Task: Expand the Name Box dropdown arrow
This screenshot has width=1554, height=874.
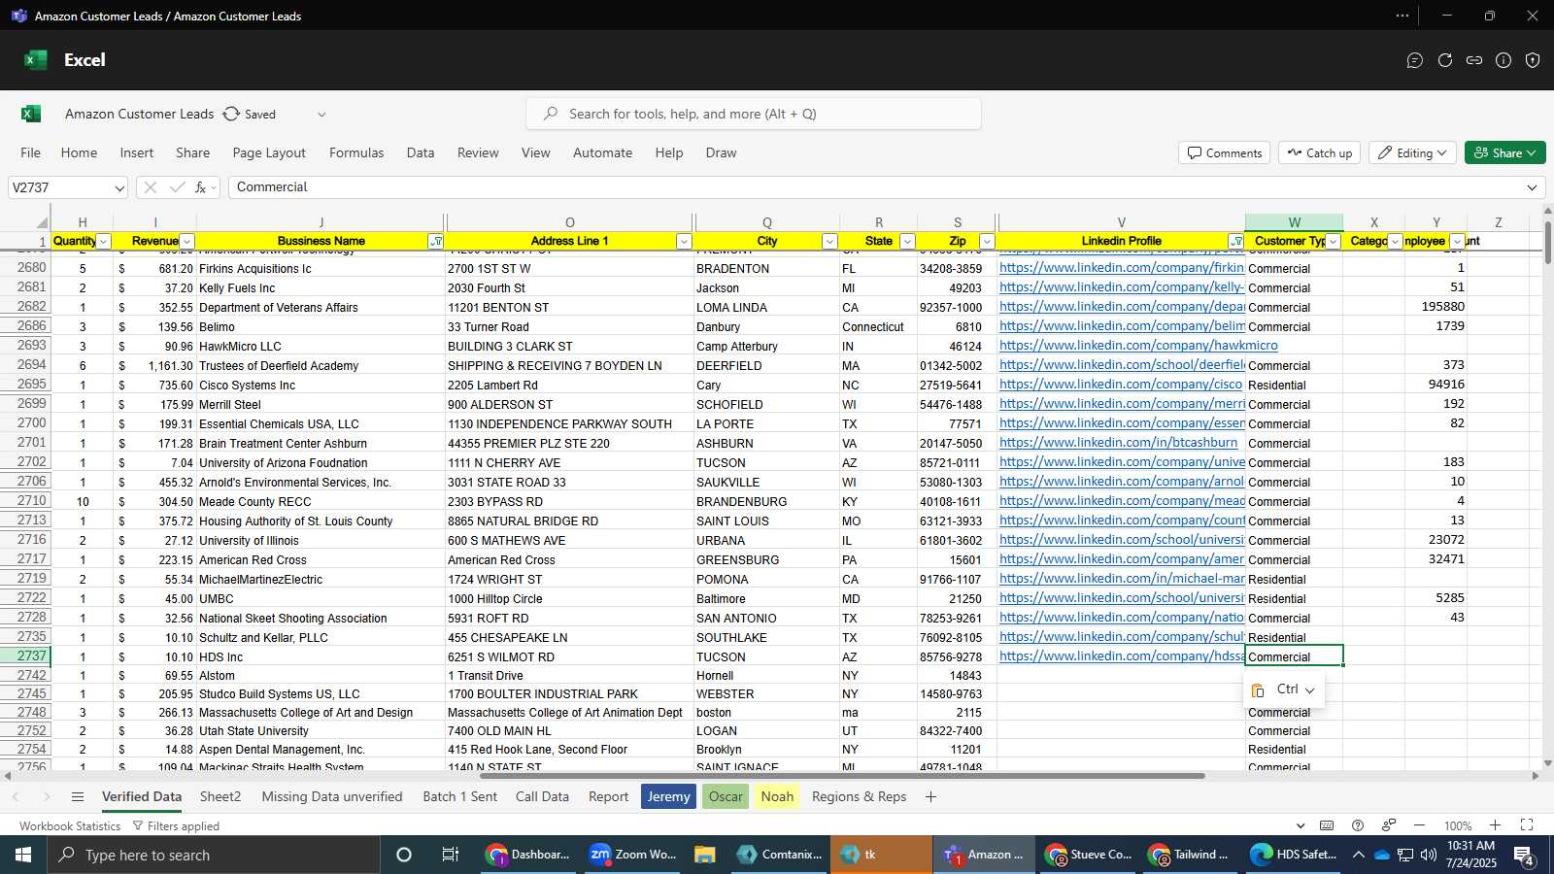Action: point(119,187)
